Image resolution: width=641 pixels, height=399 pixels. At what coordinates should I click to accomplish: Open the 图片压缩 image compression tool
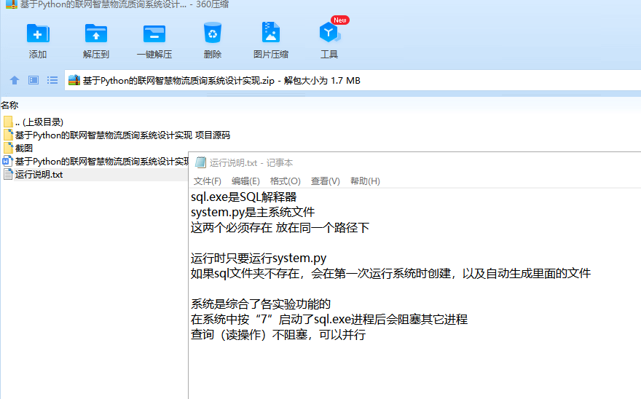click(x=271, y=32)
